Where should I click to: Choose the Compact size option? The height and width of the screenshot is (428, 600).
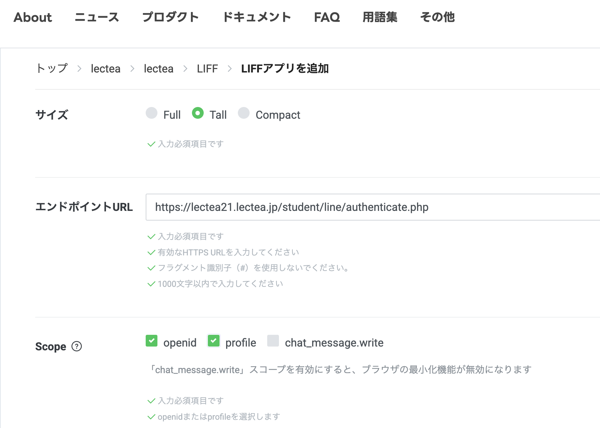(x=245, y=114)
